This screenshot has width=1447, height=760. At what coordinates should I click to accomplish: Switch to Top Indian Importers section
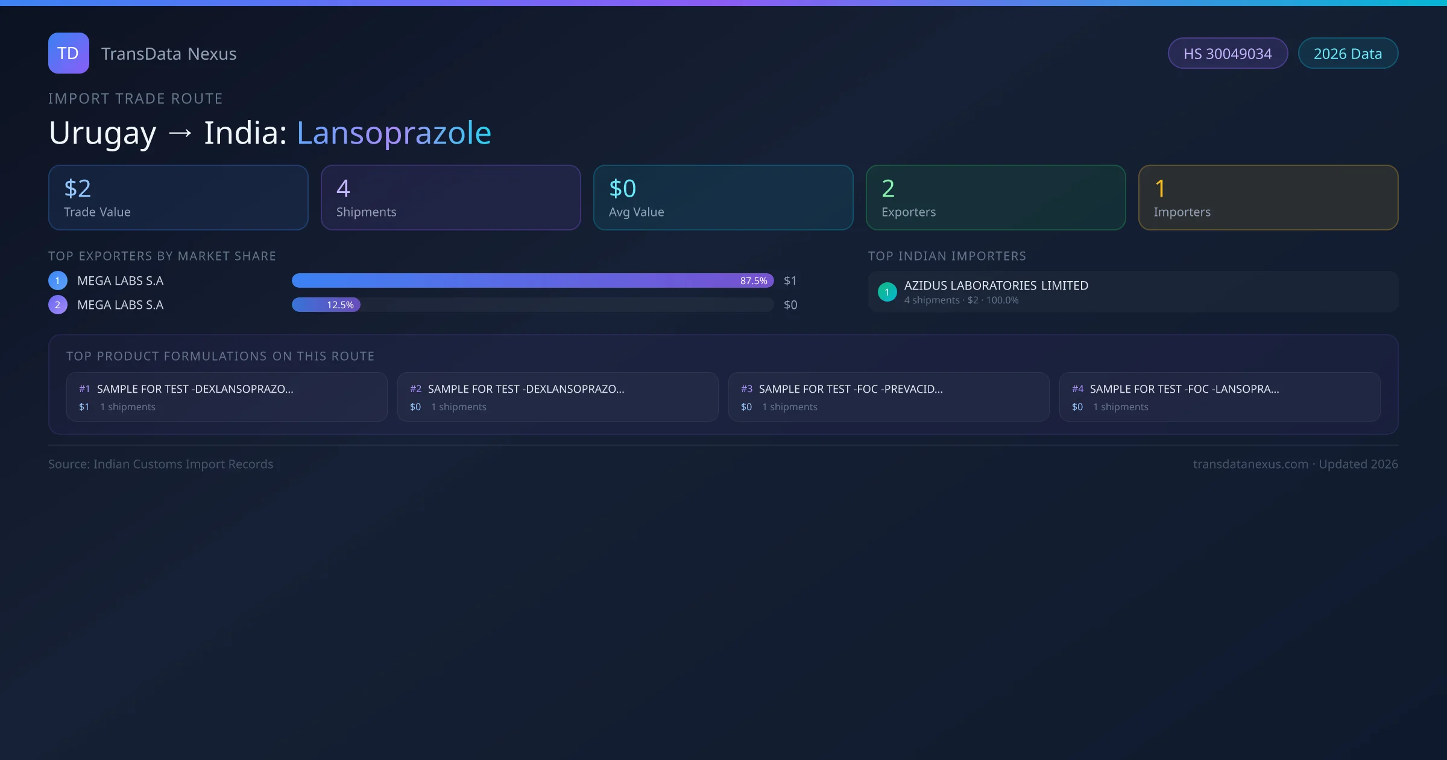pos(947,256)
